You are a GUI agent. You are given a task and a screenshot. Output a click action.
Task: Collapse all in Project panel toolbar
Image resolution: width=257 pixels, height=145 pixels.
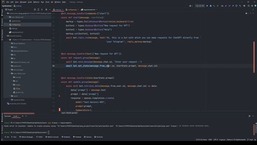[x=42, y=10]
